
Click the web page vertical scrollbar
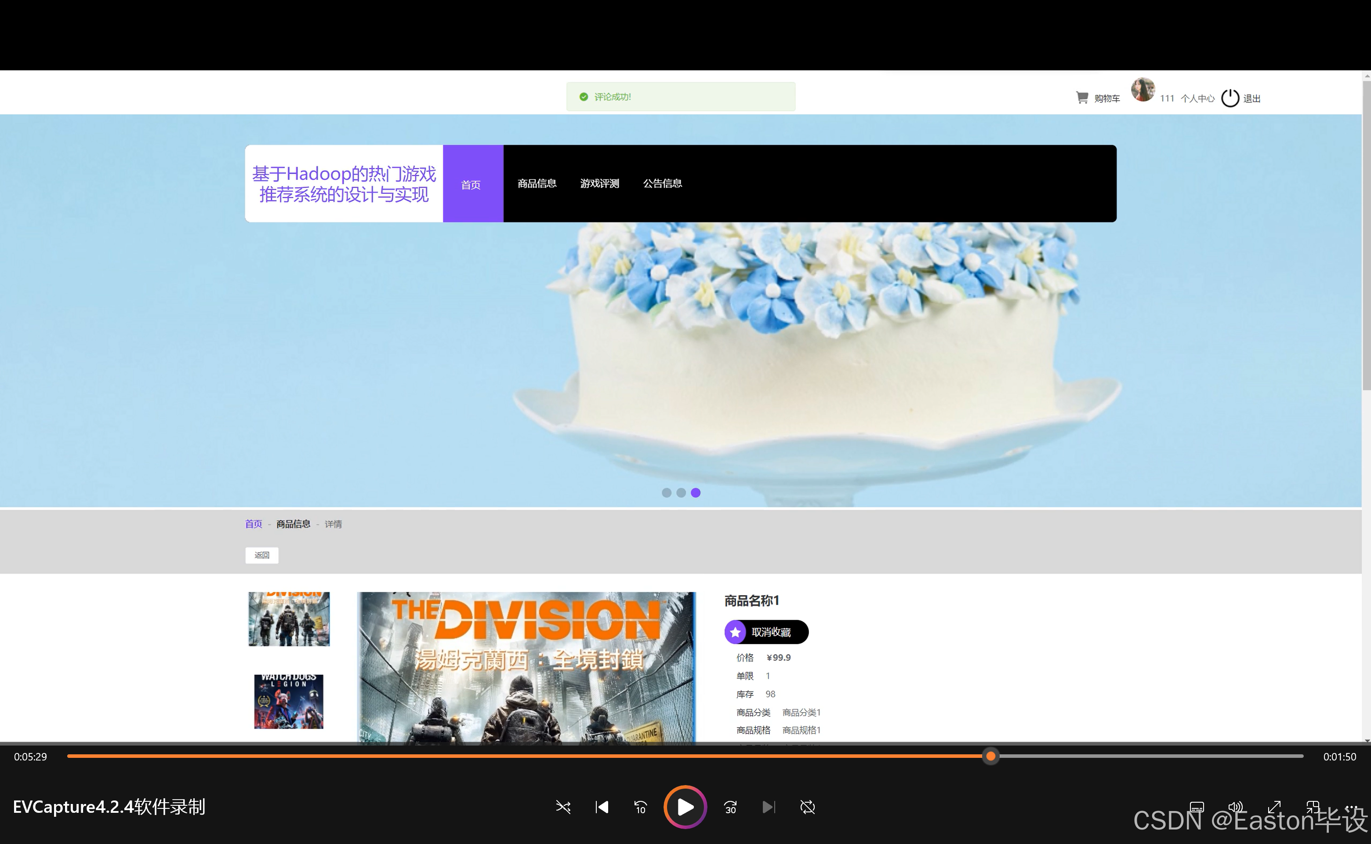[x=1366, y=235]
